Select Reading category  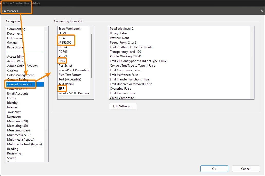point(13,149)
